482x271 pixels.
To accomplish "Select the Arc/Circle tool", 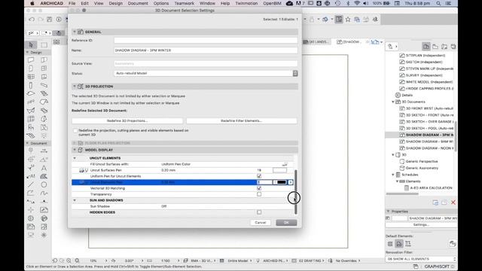I will (x=44, y=184).
